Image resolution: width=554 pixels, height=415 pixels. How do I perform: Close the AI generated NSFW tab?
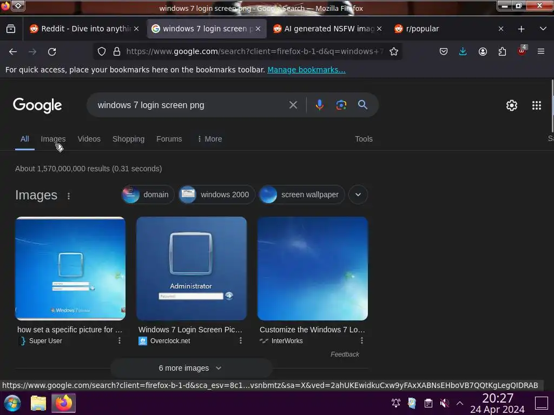pos(379,29)
